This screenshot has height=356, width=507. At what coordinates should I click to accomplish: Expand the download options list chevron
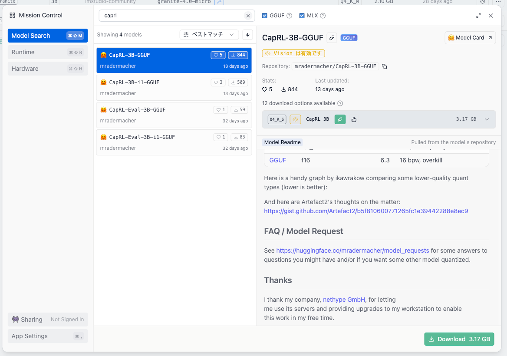(x=487, y=119)
